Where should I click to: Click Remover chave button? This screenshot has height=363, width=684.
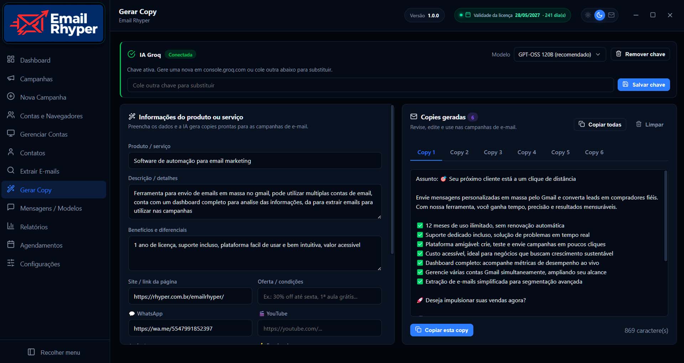(x=641, y=54)
